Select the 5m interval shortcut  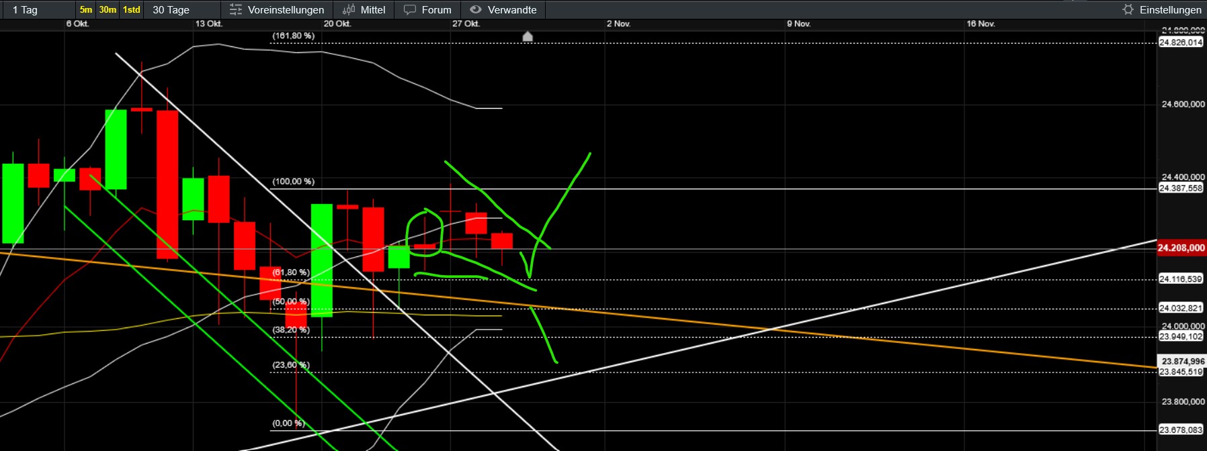(86, 9)
